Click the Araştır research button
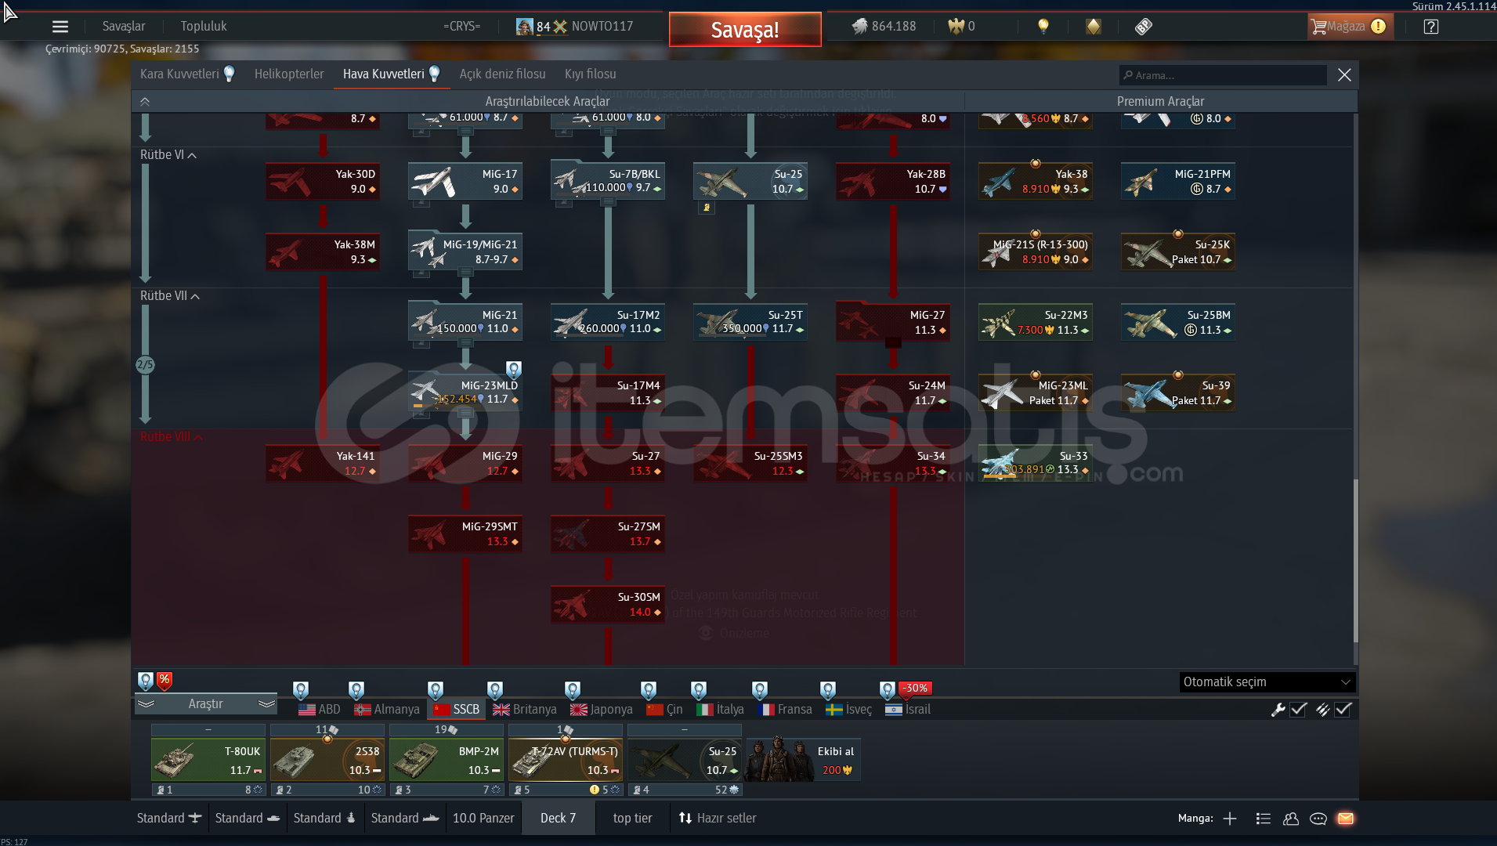The width and height of the screenshot is (1497, 846). coord(206,704)
